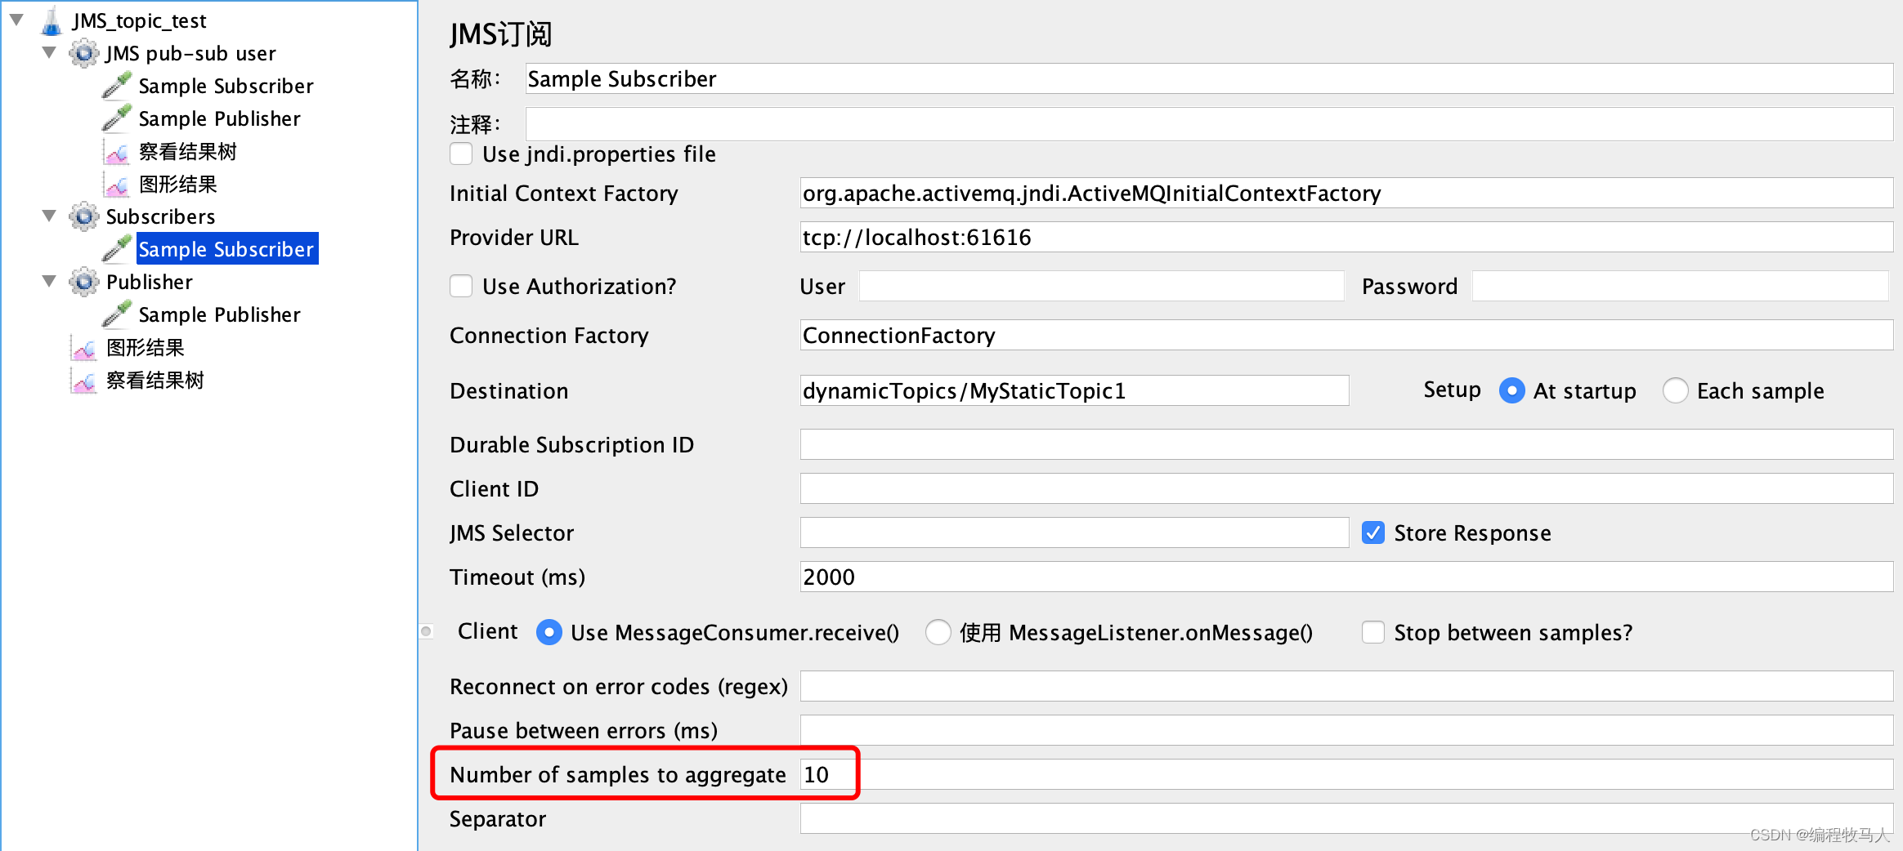Click the pipette icon of Sample Subscriber under JMS pub-sub user
The image size is (1903, 851).
coord(117,86)
